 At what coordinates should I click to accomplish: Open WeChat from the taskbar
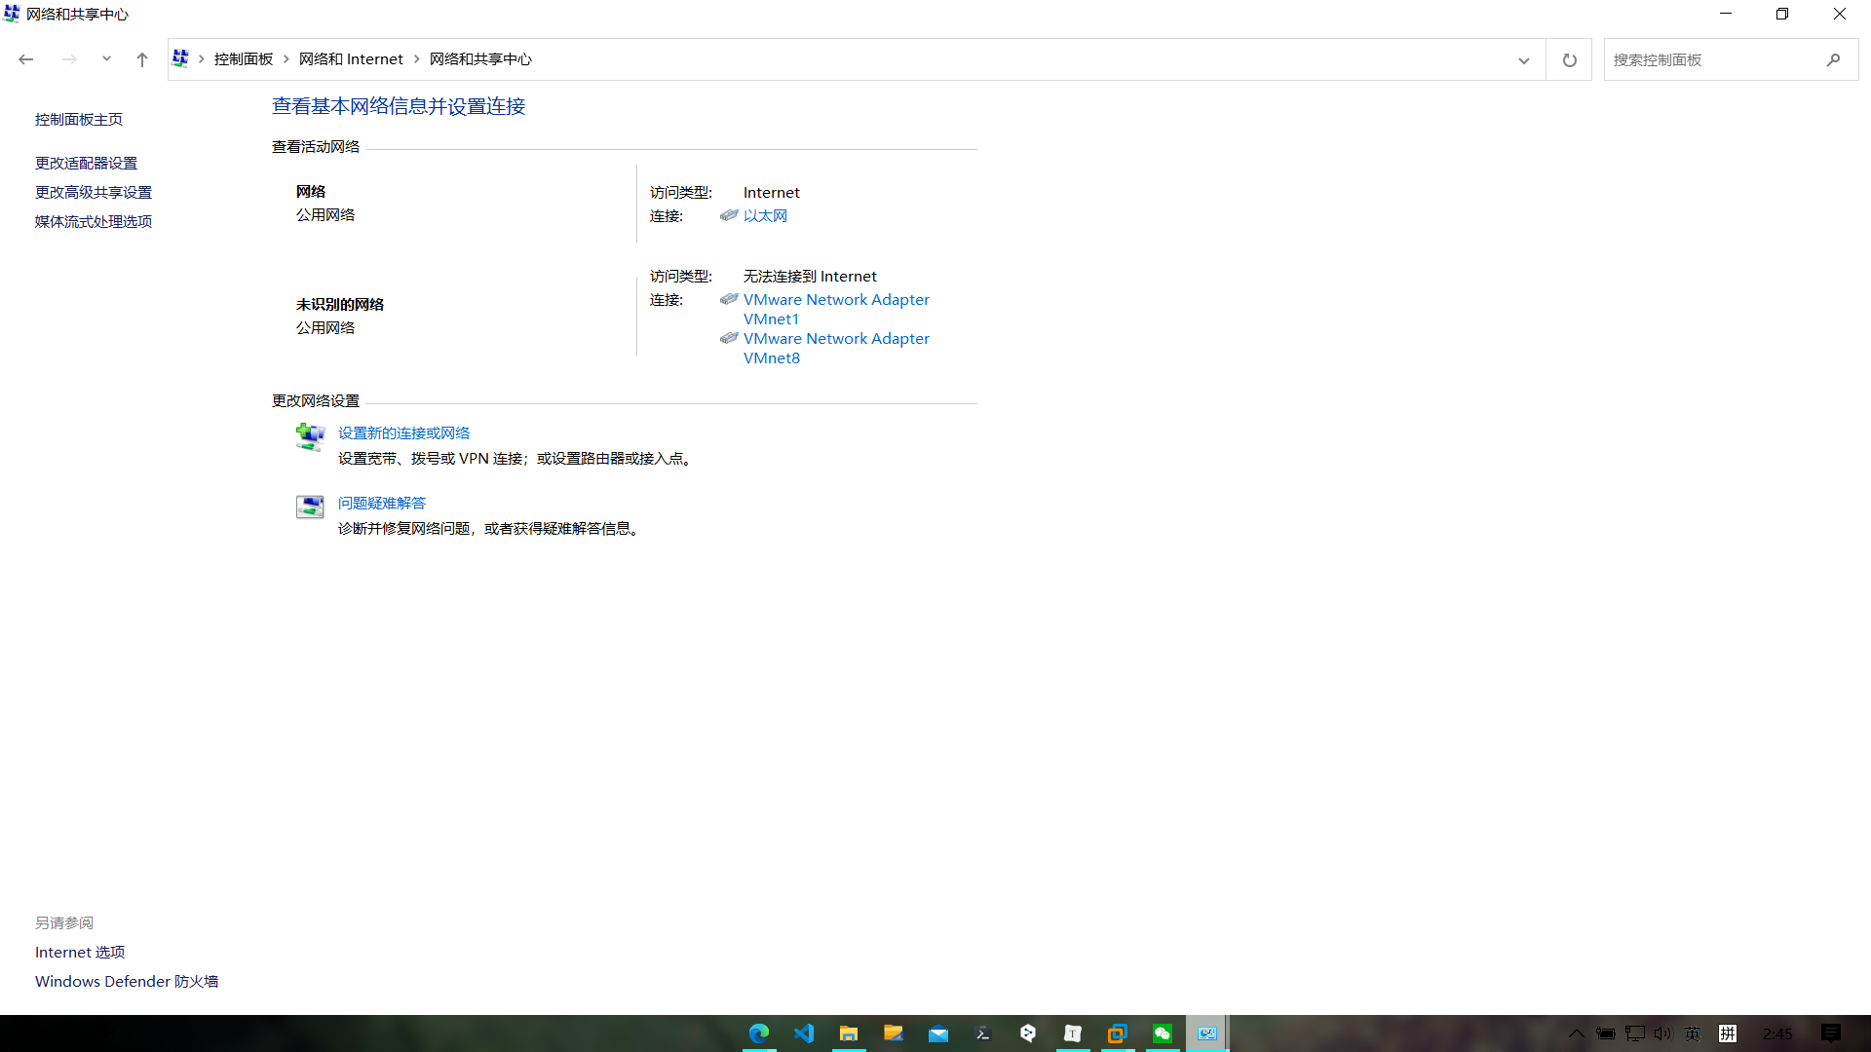pyautogui.click(x=1163, y=1033)
